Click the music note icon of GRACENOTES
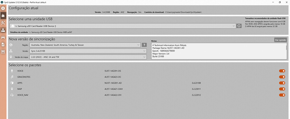The width and height of the screenshot is (290, 119). coord(12,77)
